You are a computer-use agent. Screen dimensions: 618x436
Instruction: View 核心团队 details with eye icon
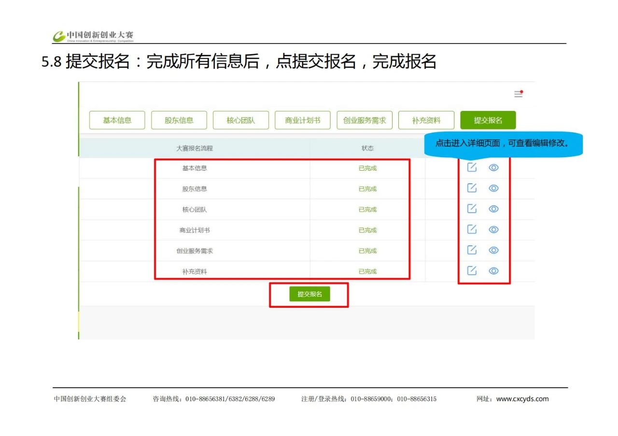(x=493, y=209)
